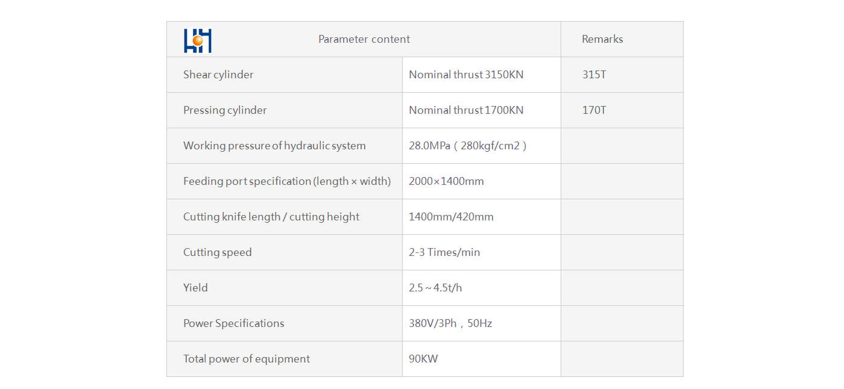844x389 pixels.
Task: Click the 2-3 Times/min value
Action: coord(444,252)
